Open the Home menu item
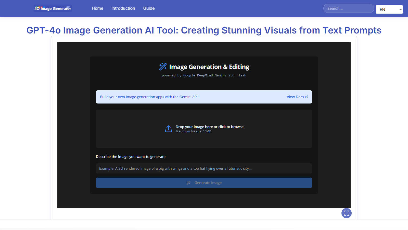Screen dimensions: 408x230 click(x=97, y=8)
